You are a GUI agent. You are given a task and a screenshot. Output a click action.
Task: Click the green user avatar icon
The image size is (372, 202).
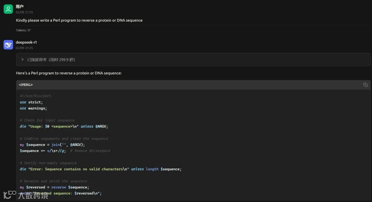pyautogui.click(x=8, y=9)
